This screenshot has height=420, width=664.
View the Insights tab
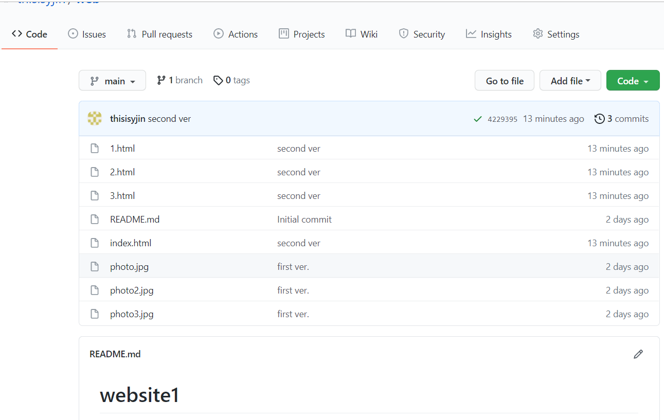point(489,34)
